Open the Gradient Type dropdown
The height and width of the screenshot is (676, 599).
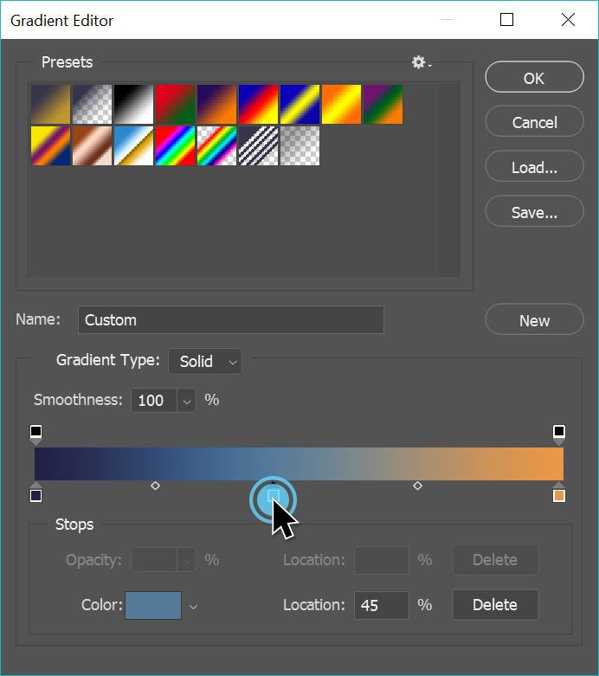pos(205,361)
